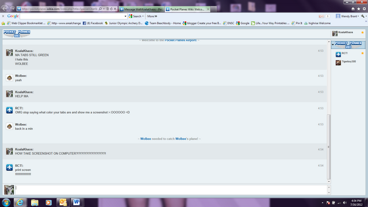Select RCT! in the chat user list
The image size is (368, 207).
(x=348, y=54)
